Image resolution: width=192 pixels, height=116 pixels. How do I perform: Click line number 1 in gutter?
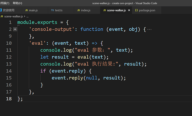coord(10,23)
